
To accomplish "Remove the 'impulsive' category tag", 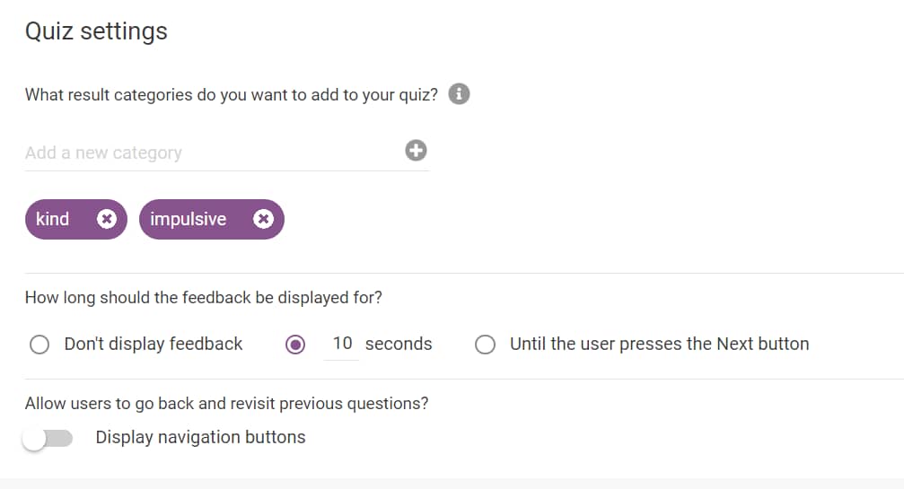I will [x=263, y=219].
